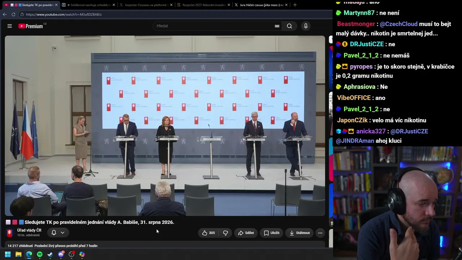This screenshot has width=462, height=260.
Task: Open a new browser tab
Action: (x=295, y=5)
